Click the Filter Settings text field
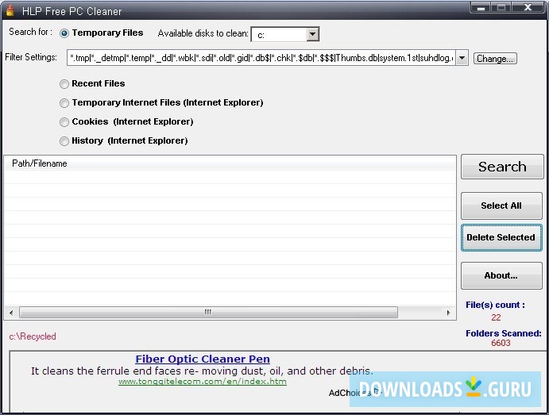Image resolution: width=549 pixels, height=415 pixels. tap(261, 58)
